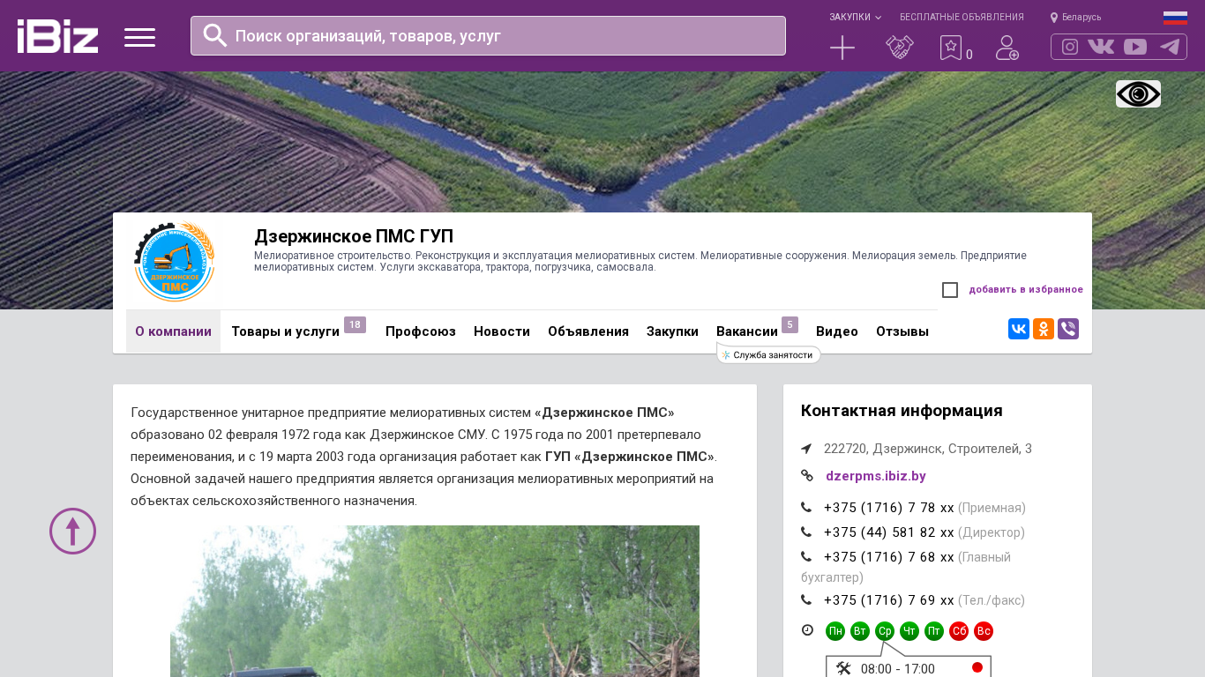Click the Служба занятости badge

tap(768, 354)
